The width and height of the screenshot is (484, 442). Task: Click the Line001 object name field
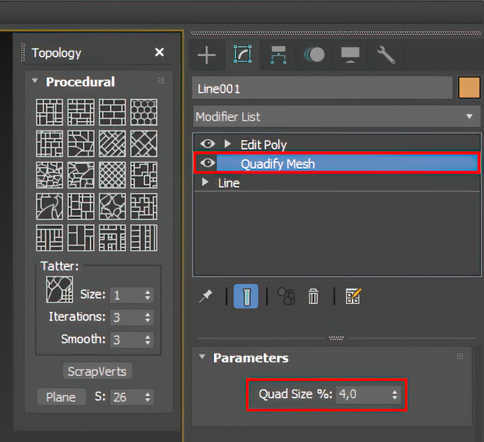coord(322,88)
